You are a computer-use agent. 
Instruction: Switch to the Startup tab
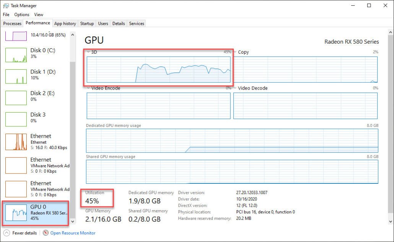click(87, 23)
